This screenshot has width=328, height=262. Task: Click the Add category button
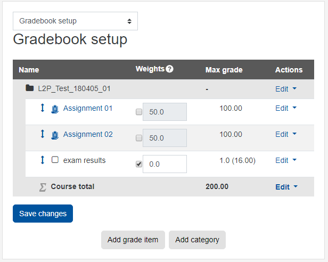tap(197, 240)
